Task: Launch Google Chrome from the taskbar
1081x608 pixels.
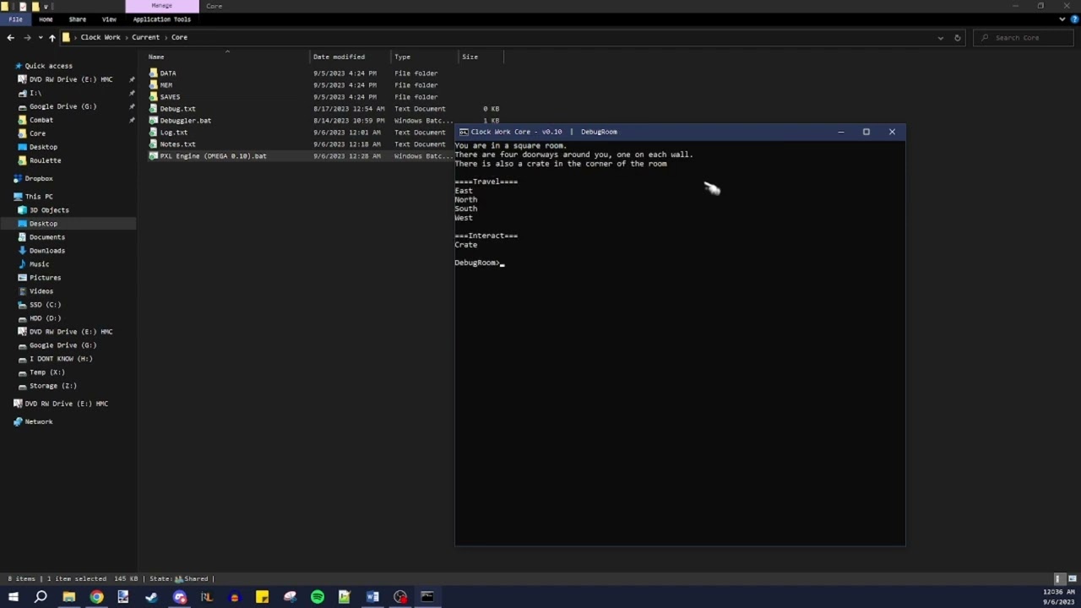Action: [96, 597]
